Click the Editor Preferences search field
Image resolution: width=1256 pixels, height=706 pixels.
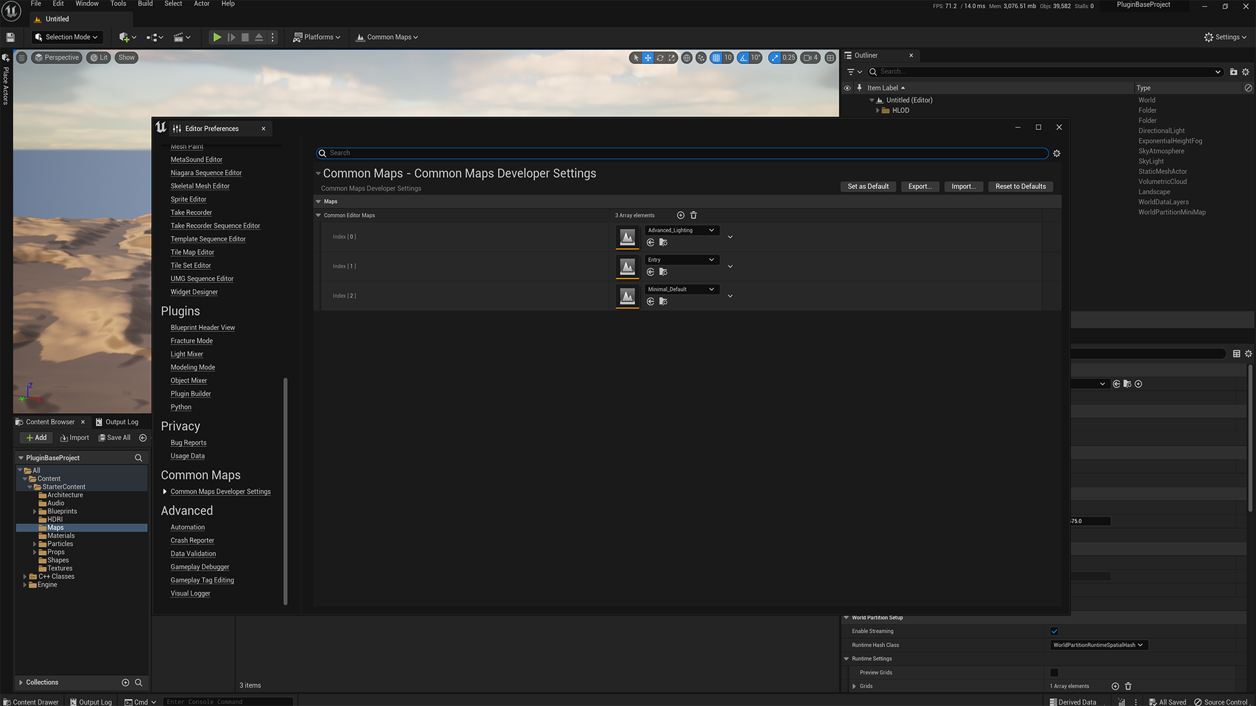click(x=682, y=153)
